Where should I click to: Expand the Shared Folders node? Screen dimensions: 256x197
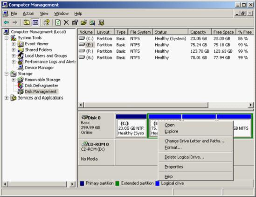14,49
